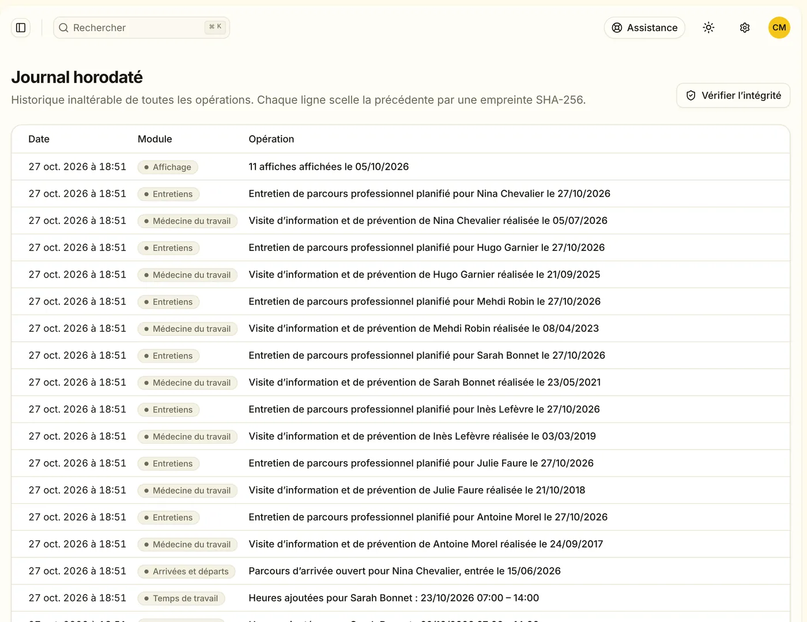Open the Hugo Garnier entretien row
Viewport: 807px width, 622px height.
point(401,248)
